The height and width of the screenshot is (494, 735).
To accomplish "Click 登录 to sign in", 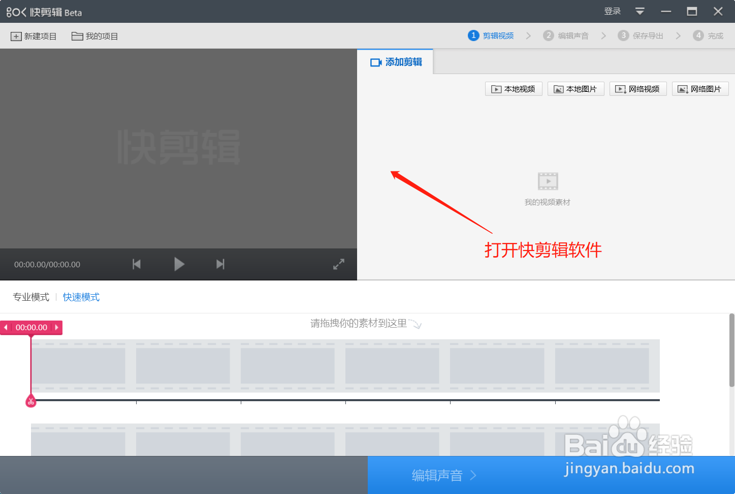I will [612, 11].
